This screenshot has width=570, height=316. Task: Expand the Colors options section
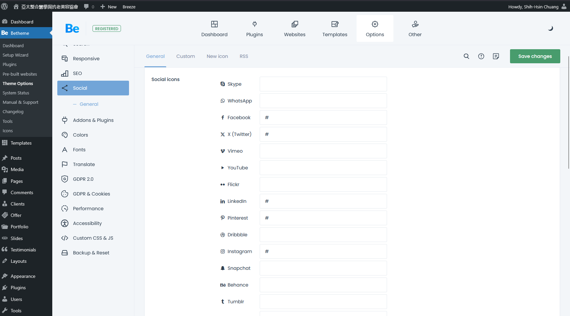(x=80, y=135)
